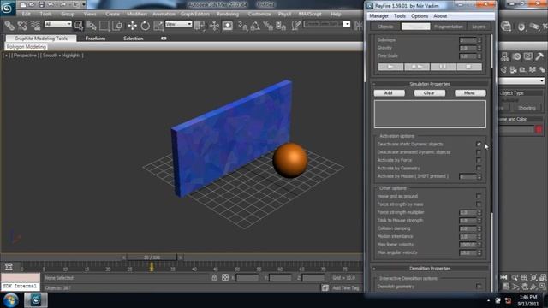Click the Add button in Simulation Properties

pyautogui.click(x=390, y=93)
